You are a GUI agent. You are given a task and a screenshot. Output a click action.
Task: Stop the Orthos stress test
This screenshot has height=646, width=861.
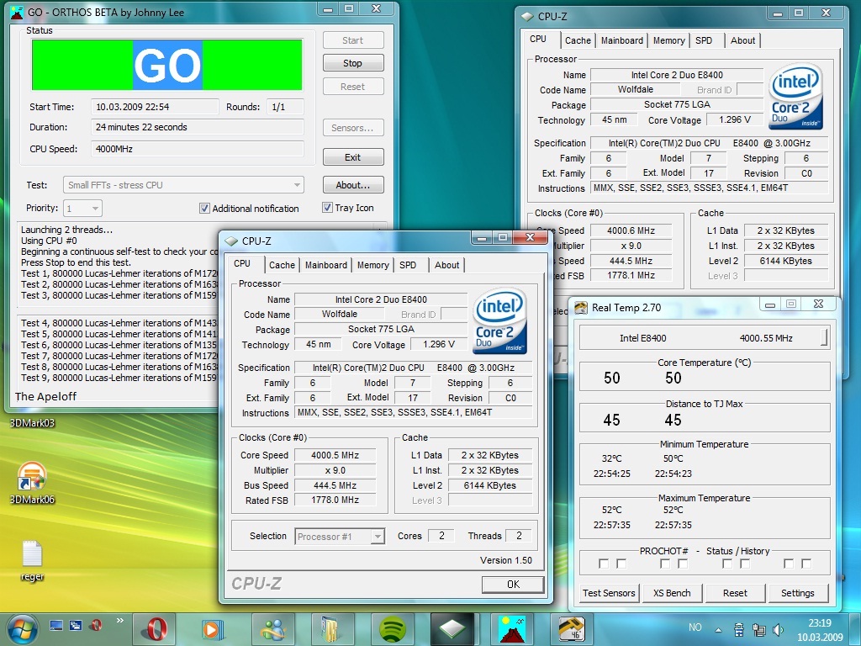point(352,63)
